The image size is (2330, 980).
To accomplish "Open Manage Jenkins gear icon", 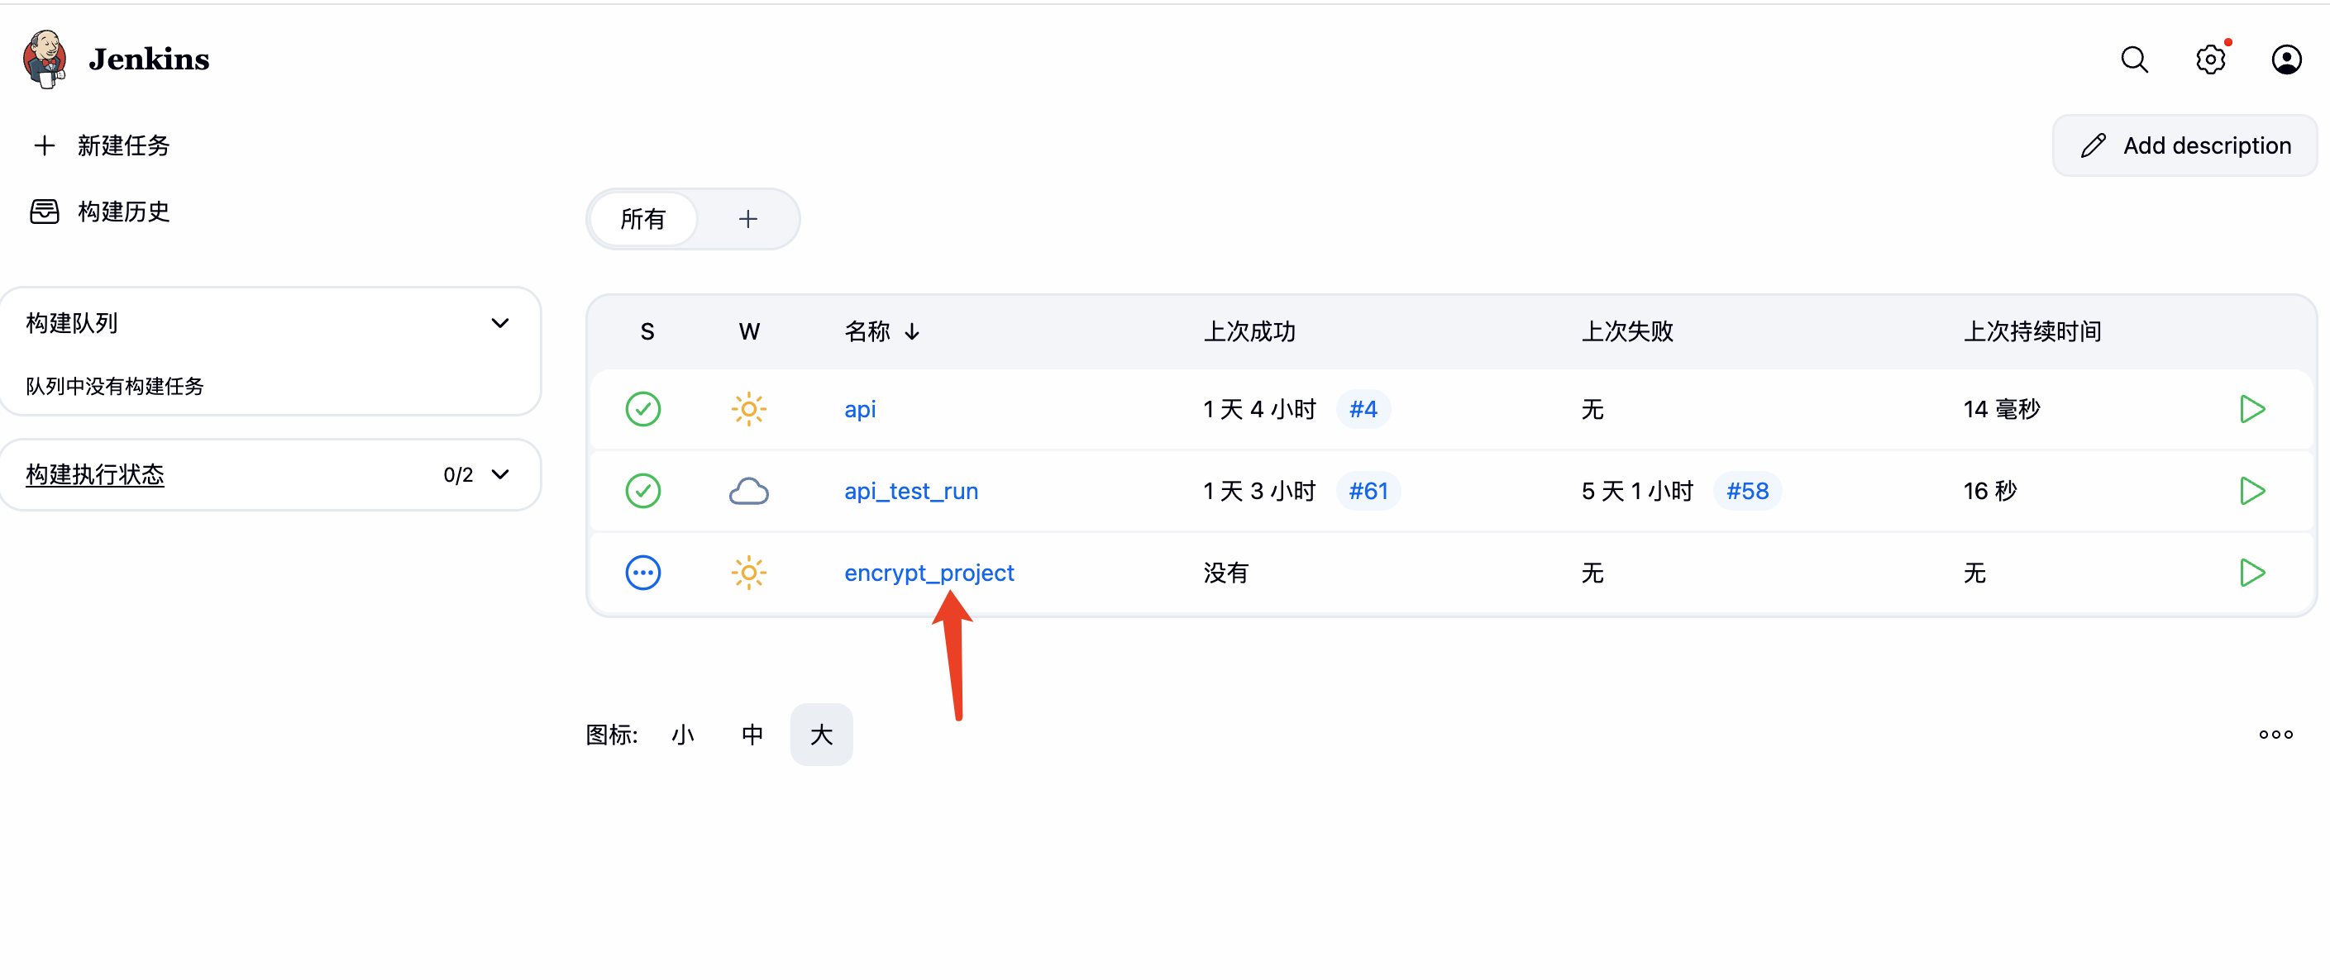I will point(2210,59).
